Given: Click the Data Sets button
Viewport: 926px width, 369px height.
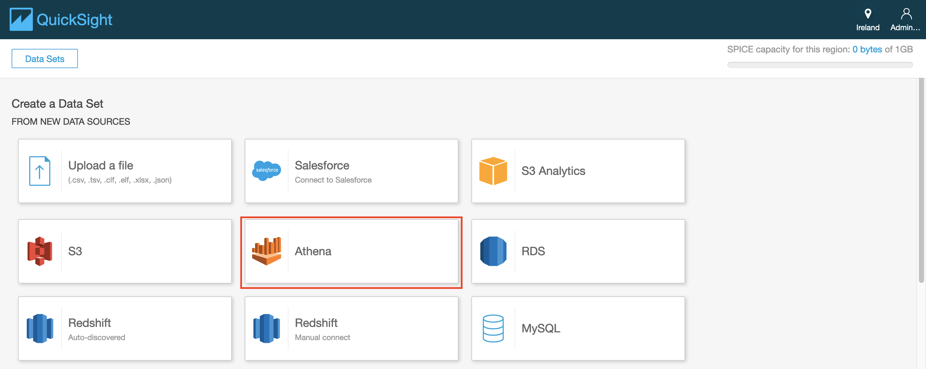Looking at the screenshot, I should click(x=45, y=59).
